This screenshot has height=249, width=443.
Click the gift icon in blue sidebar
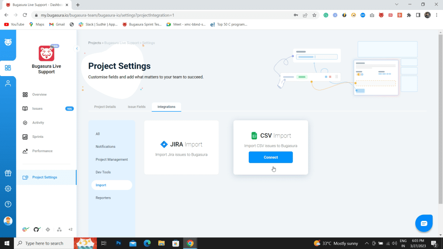coord(8,173)
